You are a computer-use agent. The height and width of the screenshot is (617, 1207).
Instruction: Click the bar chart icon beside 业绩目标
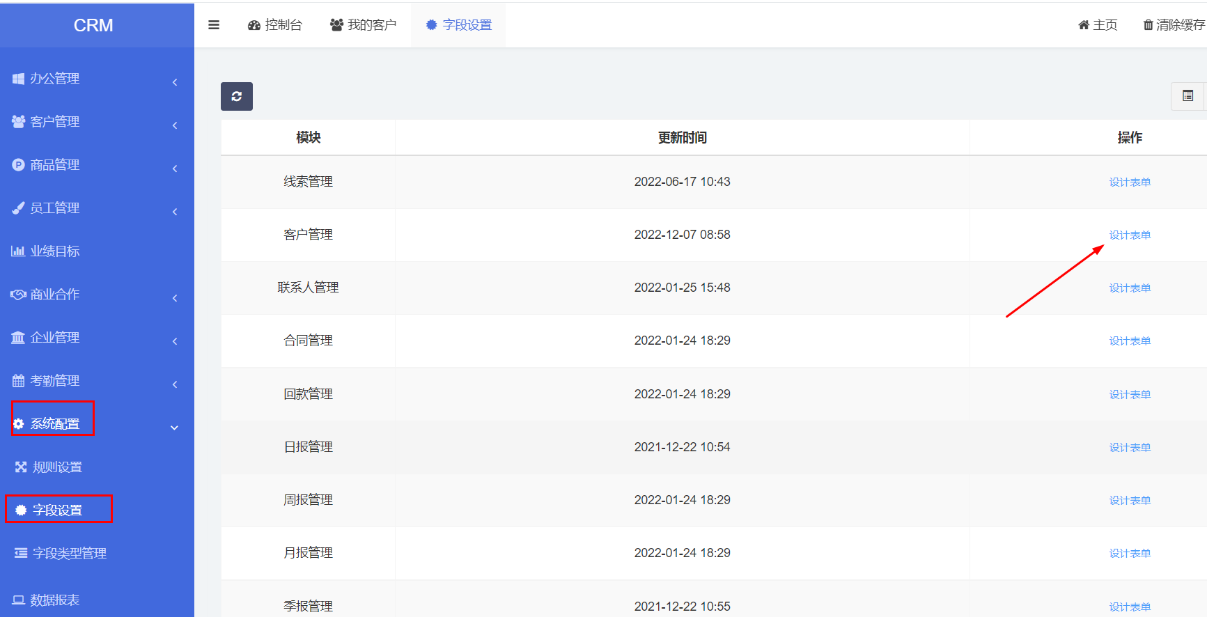tap(18, 251)
